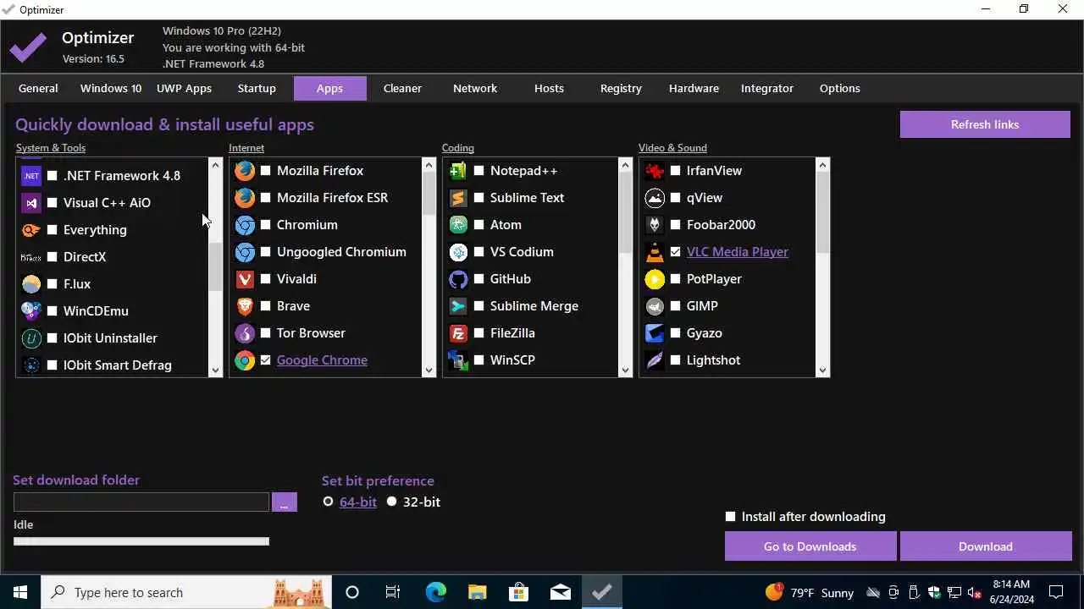Click Video & Sound list up arrow
Image resolution: width=1084 pixels, height=609 pixels.
point(821,165)
